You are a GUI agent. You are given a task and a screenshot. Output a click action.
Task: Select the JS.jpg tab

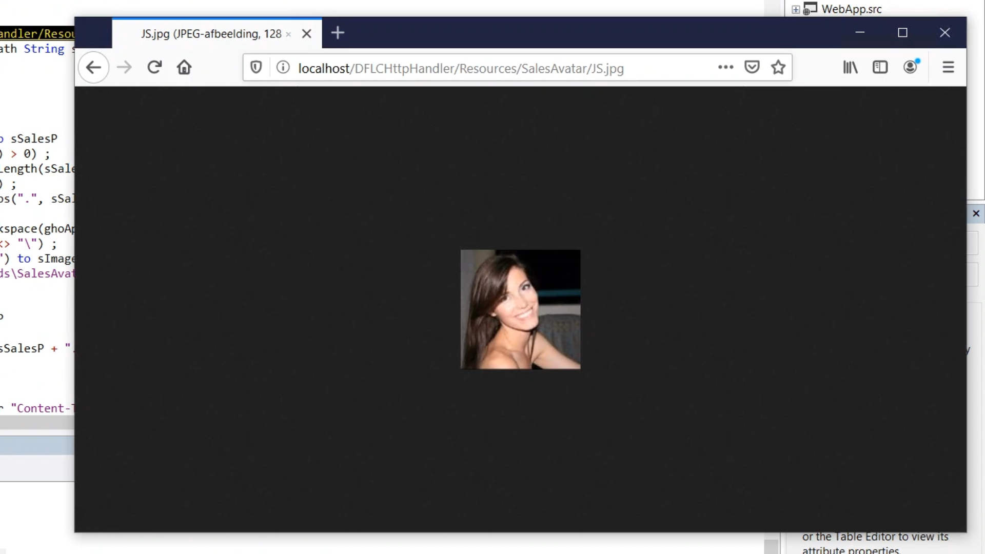pyautogui.click(x=210, y=34)
